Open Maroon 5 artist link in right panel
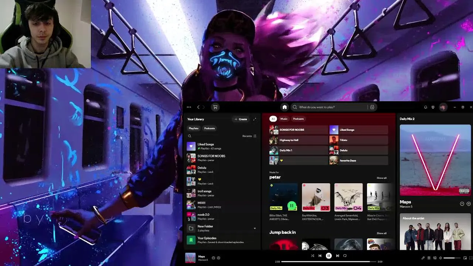 click(x=406, y=207)
